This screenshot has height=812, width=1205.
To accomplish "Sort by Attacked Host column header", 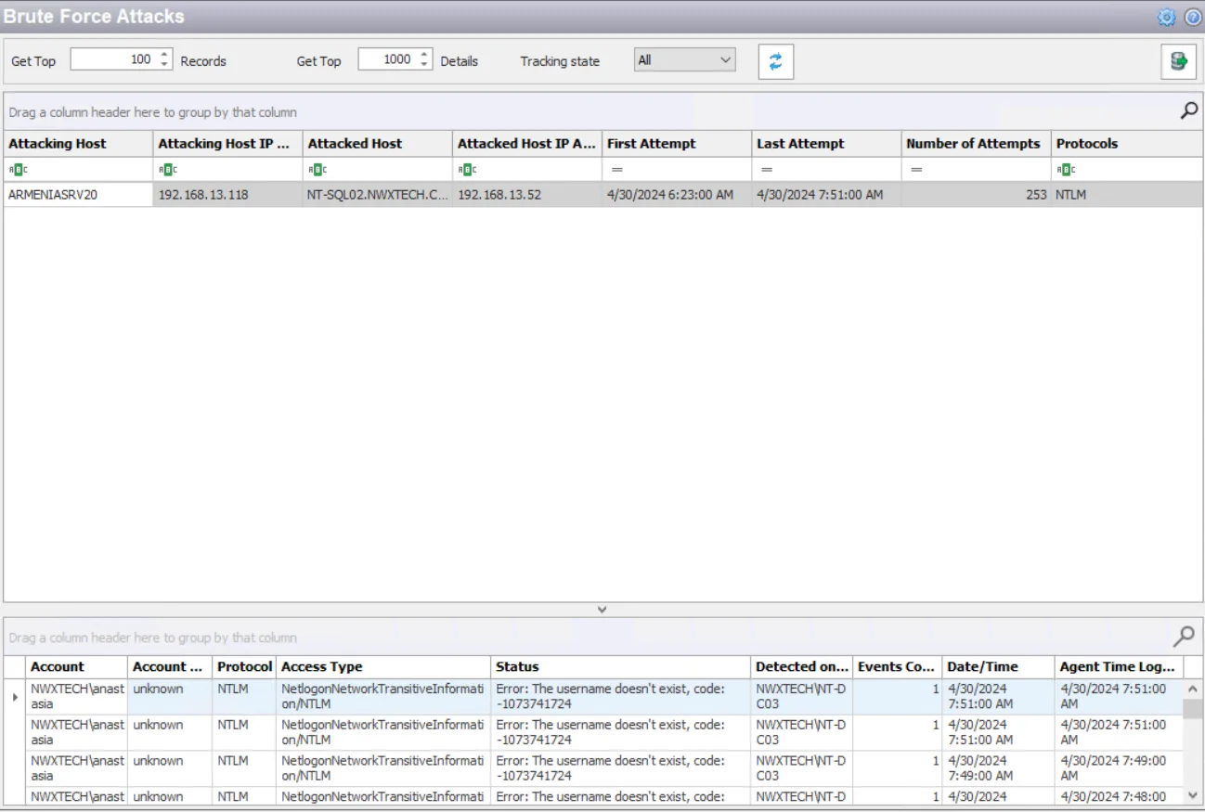I will click(378, 144).
